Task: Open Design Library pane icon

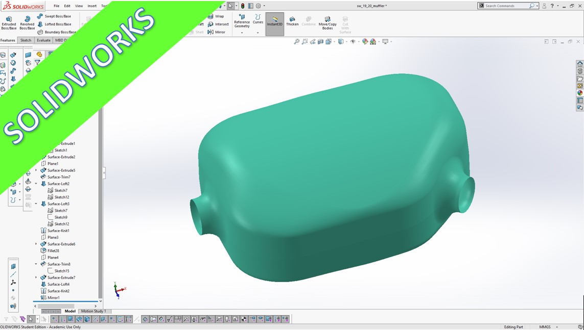Action: tap(580, 71)
